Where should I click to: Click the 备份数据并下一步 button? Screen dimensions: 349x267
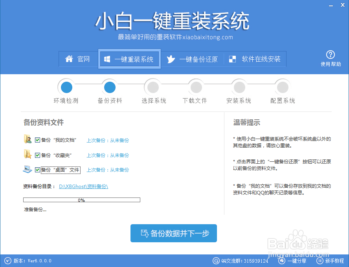[173, 233]
